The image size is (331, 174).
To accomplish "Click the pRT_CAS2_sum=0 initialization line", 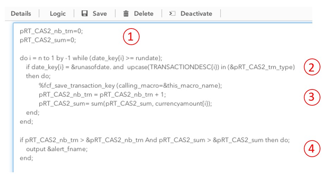I will (48, 40).
